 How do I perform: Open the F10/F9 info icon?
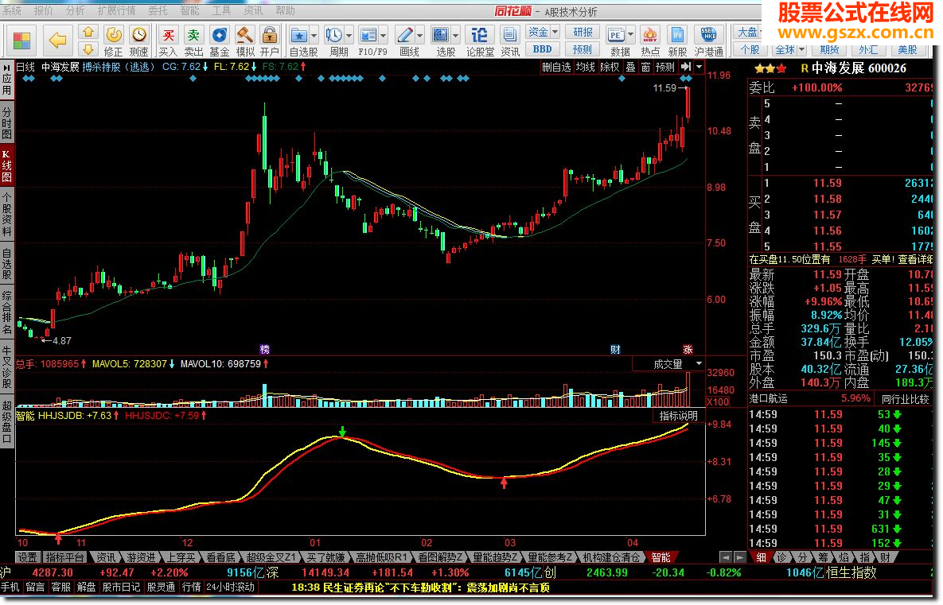(368, 35)
